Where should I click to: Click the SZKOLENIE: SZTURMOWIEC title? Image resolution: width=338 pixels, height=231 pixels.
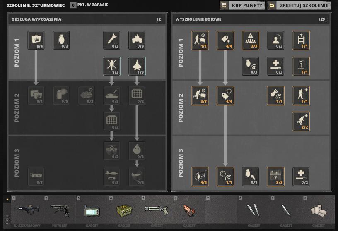pos(36,5)
